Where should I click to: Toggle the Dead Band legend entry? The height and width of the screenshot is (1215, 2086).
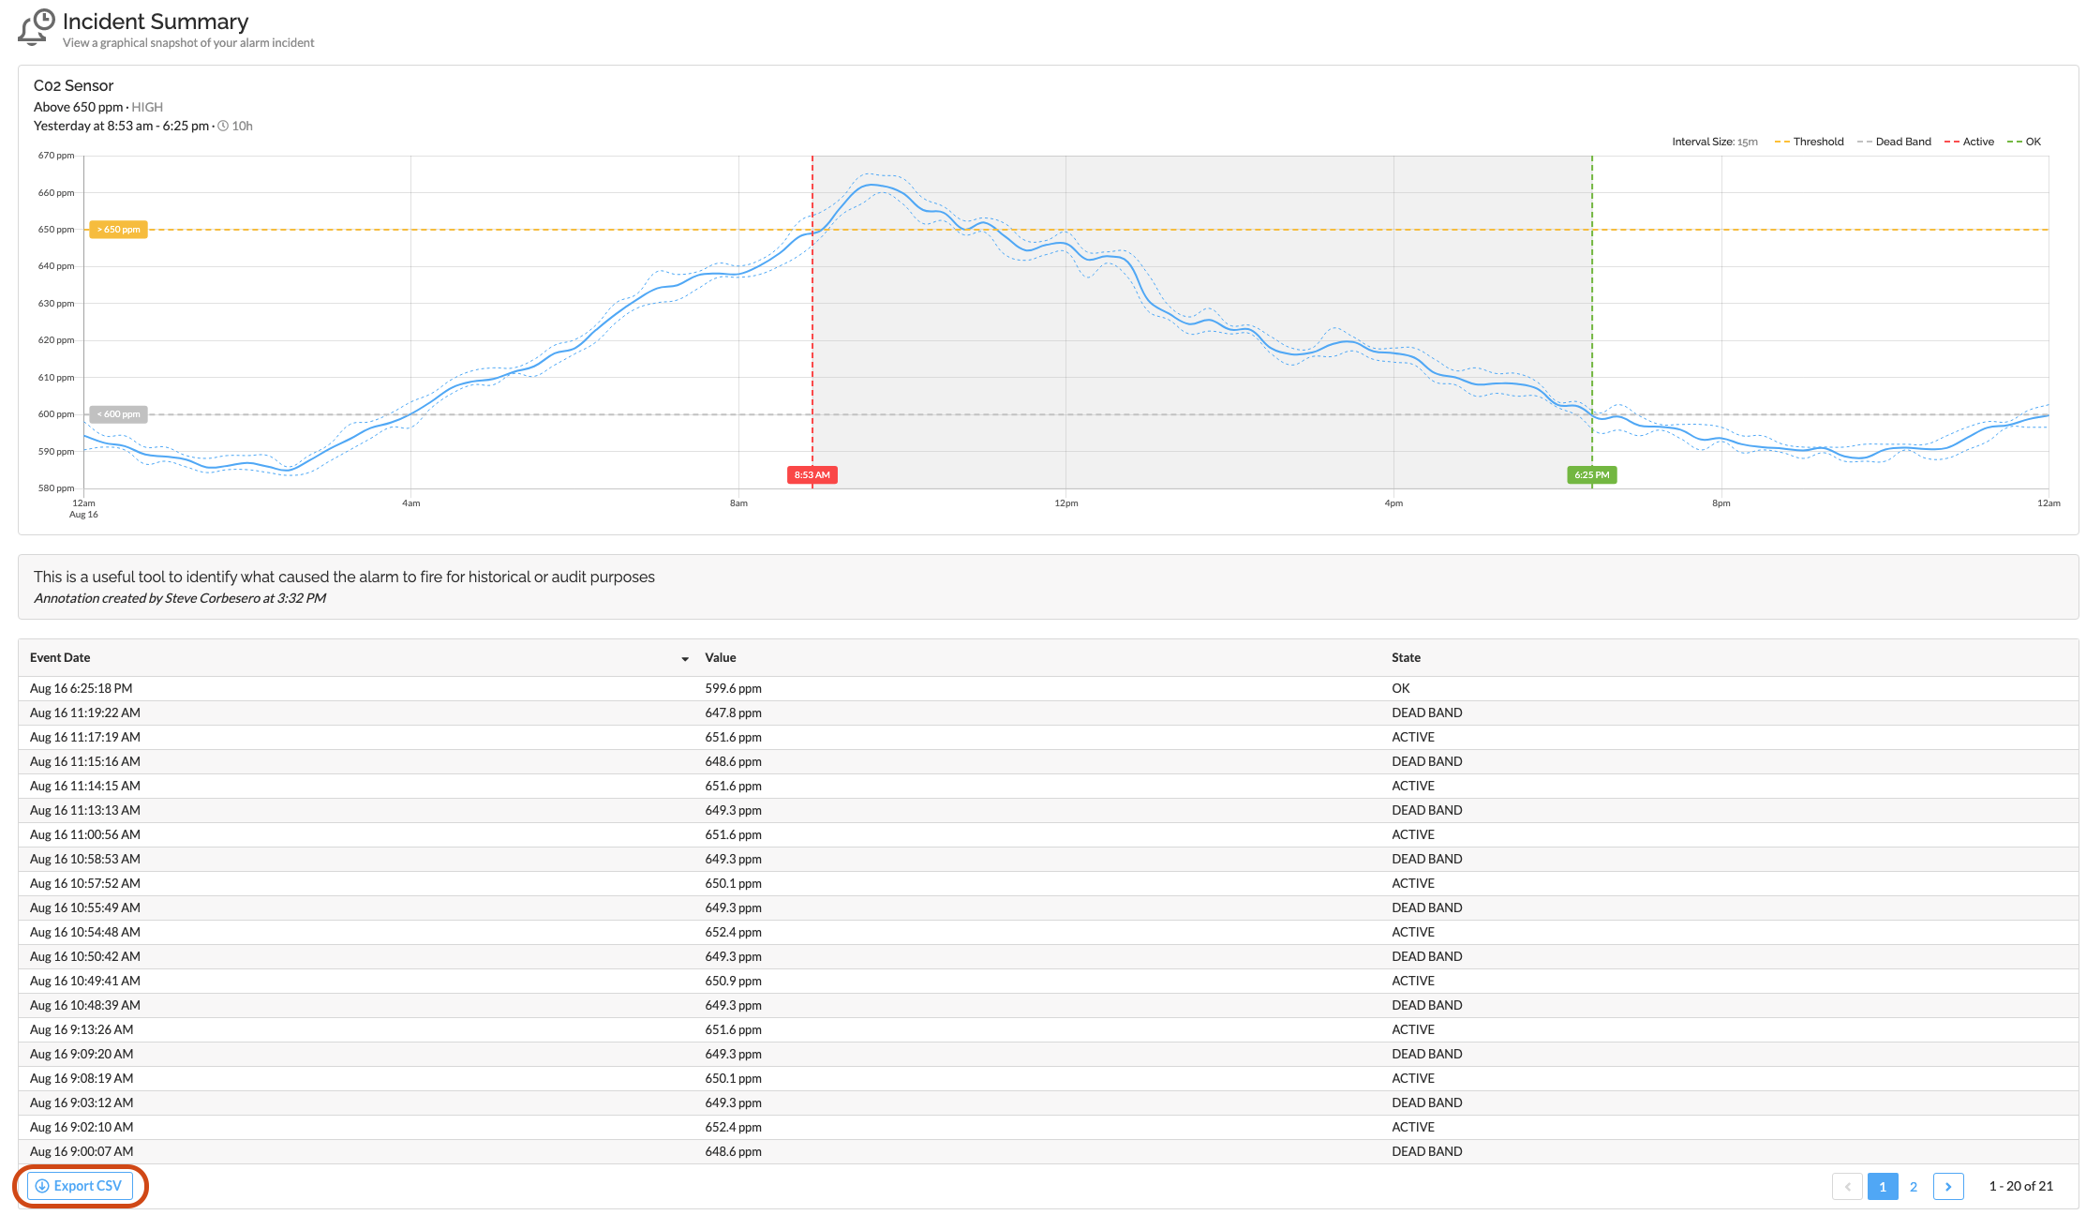(1894, 142)
